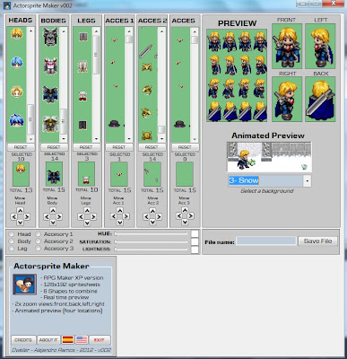Move head up with the arrow

click(20, 211)
